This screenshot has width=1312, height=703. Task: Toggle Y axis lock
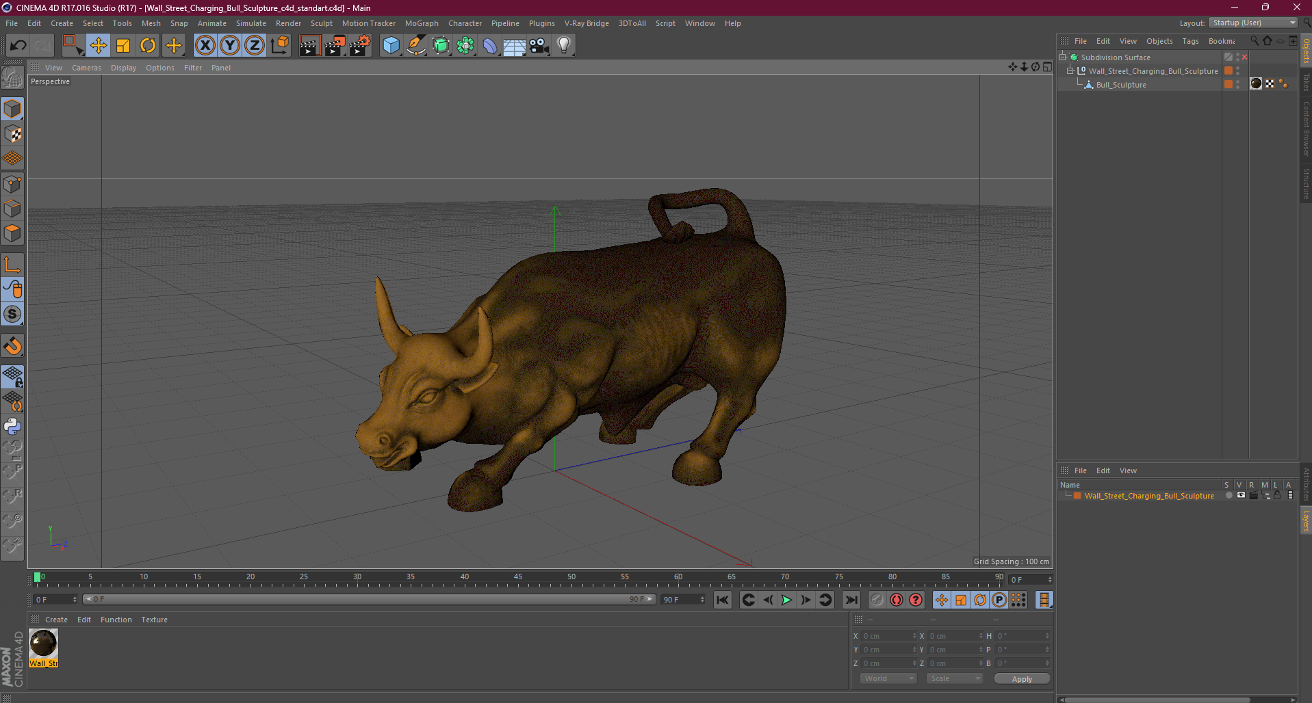pyautogui.click(x=230, y=46)
